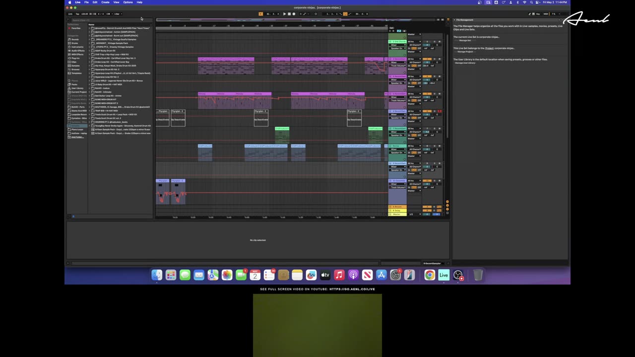Screen dimensions: 635x357
Task: Open the Options menu
Action: (x=128, y=2)
